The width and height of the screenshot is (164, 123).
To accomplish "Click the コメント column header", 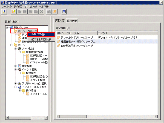I will [128, 33].
